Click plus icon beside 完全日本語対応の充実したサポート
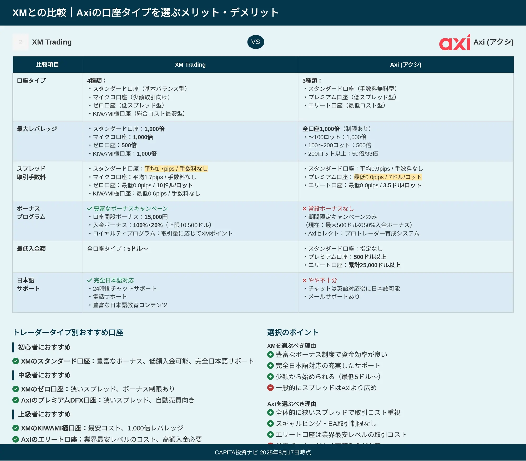Viewport: 526px width, 461px height. 270,365
